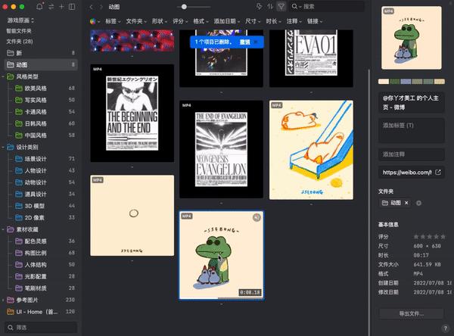The height and width of the screenshot is (336, 454).
Task: Toggle the sidebar layout icon
Action: pyautogui.click(x=72, y=7)
